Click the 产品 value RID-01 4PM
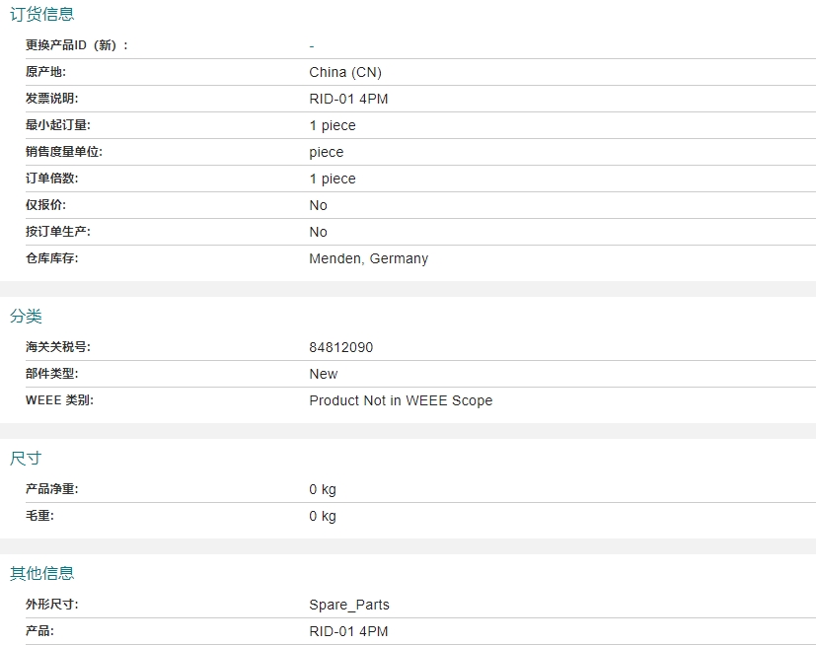Image resolution: width=816 pixels, height=645 pixels. click(x=348, y=631)
